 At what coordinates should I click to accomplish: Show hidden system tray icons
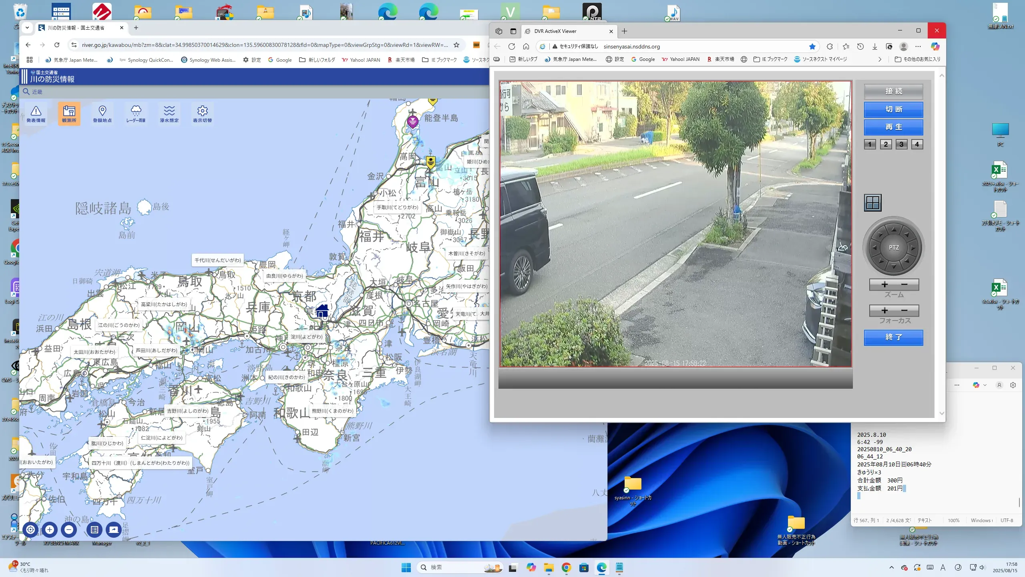(891, 567)
